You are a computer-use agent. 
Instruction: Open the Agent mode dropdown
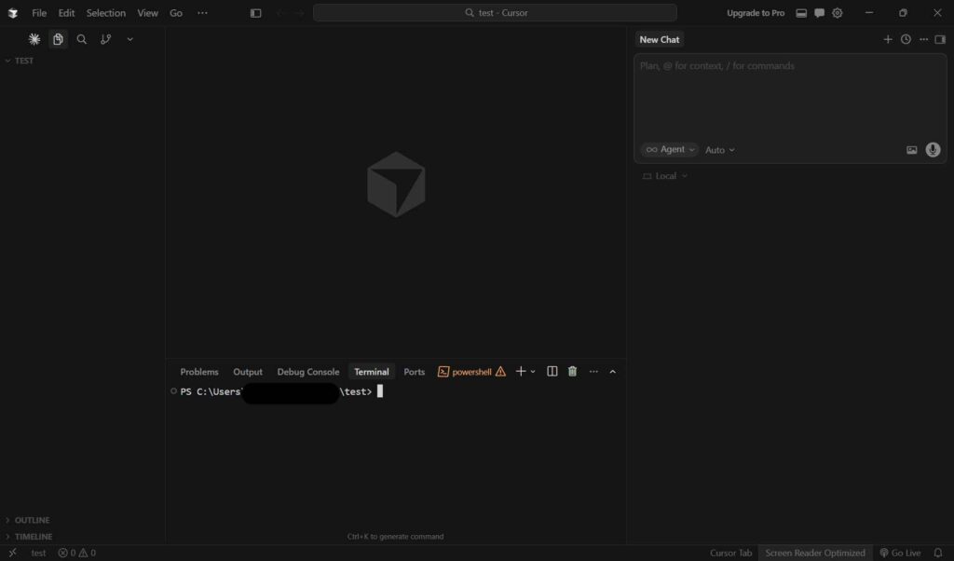pyautogui.click(x=669, y=149)
